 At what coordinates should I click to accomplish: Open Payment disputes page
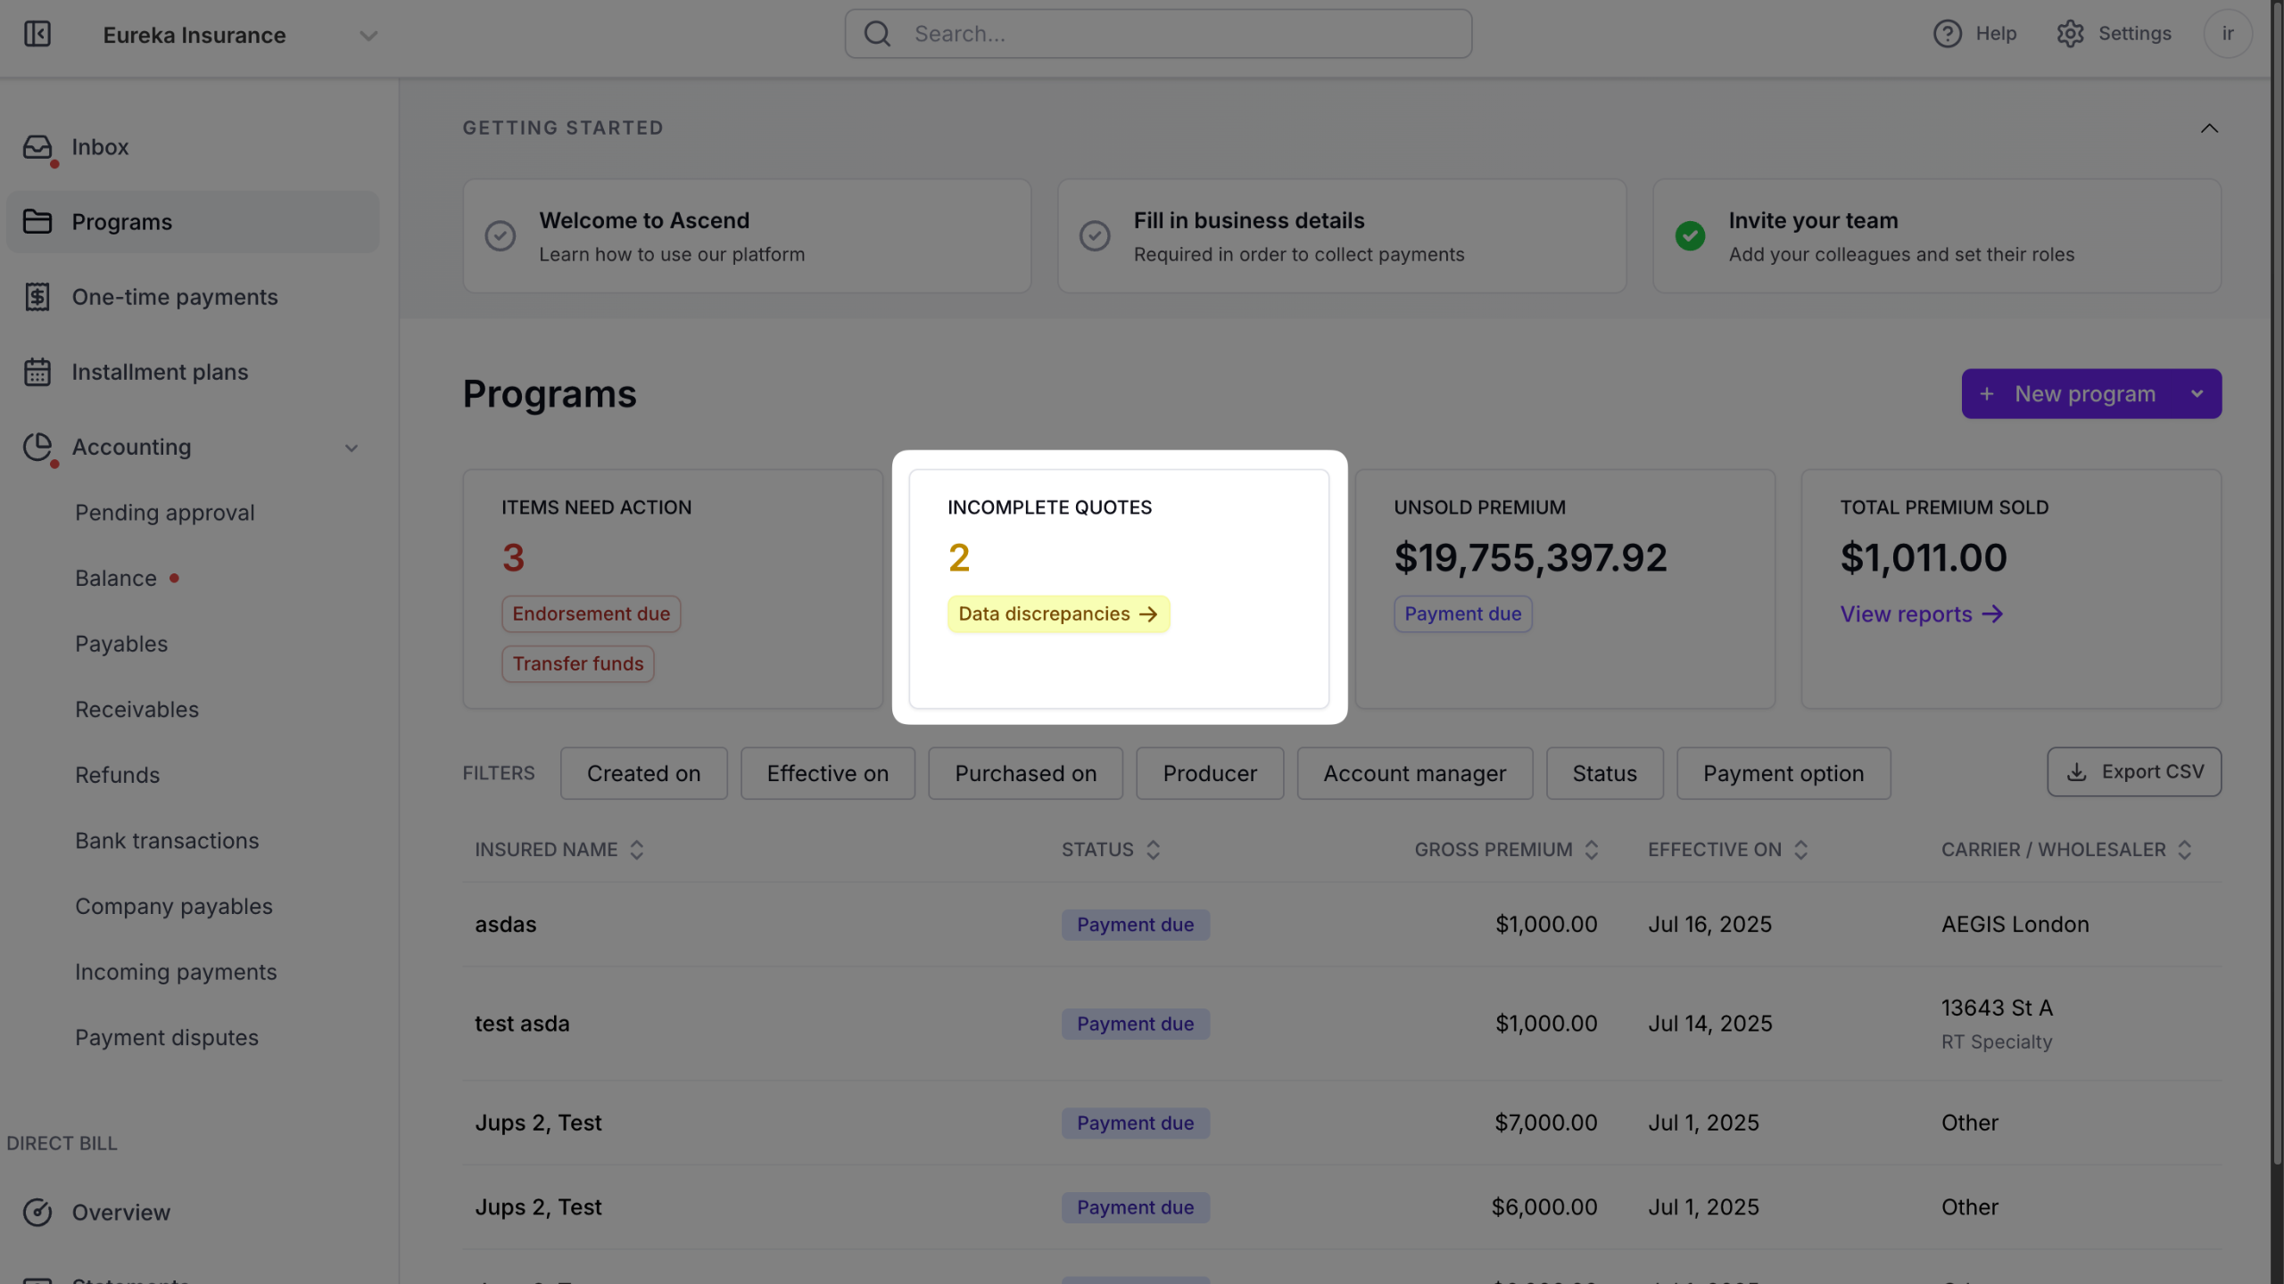pyautogui.click(x=167, y=1038)
